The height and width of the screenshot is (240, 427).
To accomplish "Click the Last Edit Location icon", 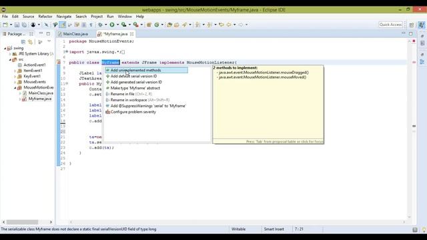I will 222,25.
